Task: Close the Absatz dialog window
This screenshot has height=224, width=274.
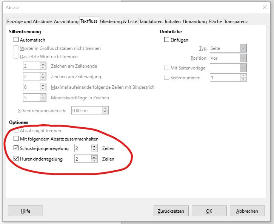Action: coord(264,7)
